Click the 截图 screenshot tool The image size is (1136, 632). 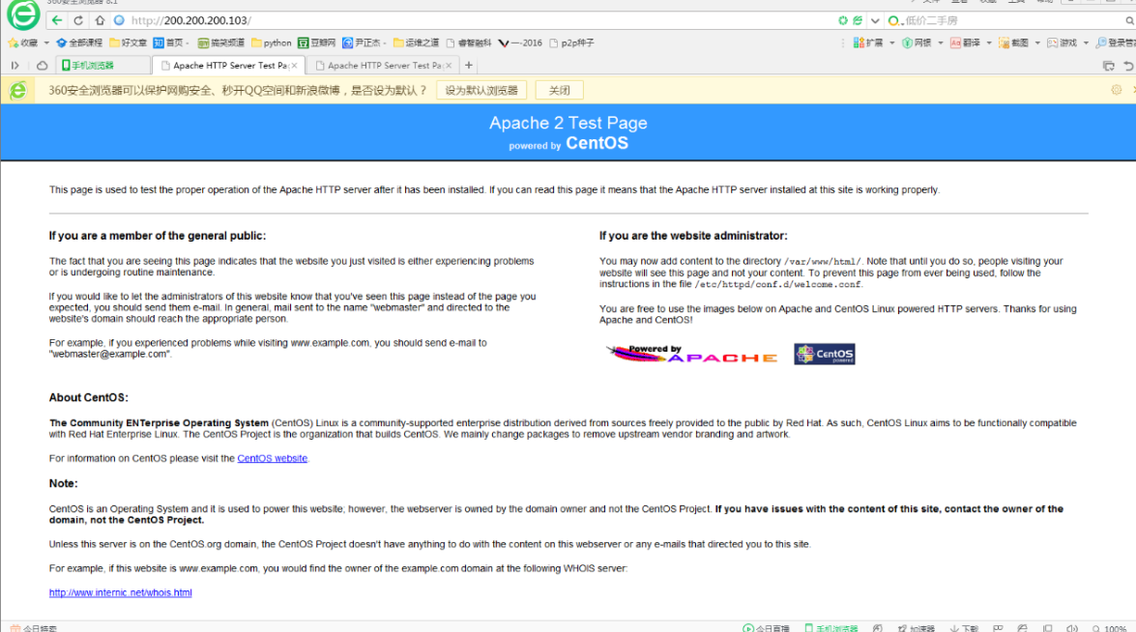[1013, 43]
